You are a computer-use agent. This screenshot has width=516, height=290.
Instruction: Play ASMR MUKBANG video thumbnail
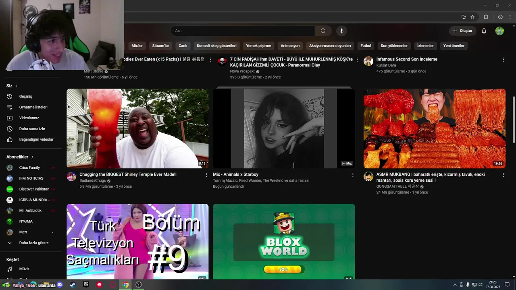click(434, 128)
